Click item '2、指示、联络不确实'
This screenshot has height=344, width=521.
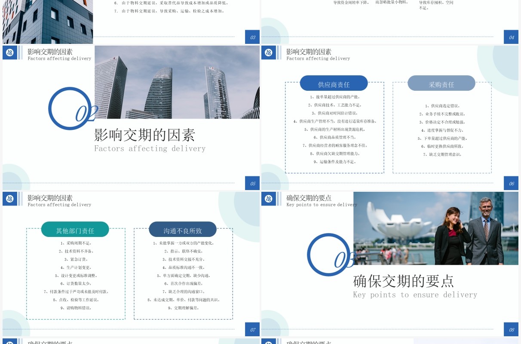tap(183, 251)
